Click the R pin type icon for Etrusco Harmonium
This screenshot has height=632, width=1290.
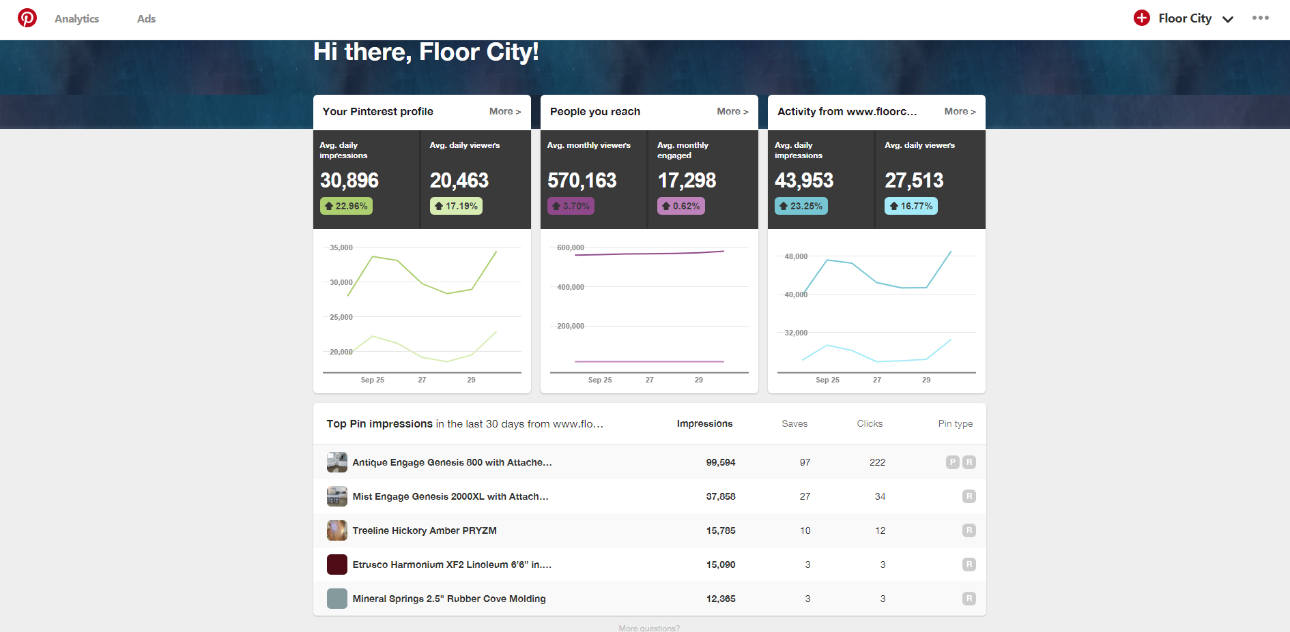point(969,565)
